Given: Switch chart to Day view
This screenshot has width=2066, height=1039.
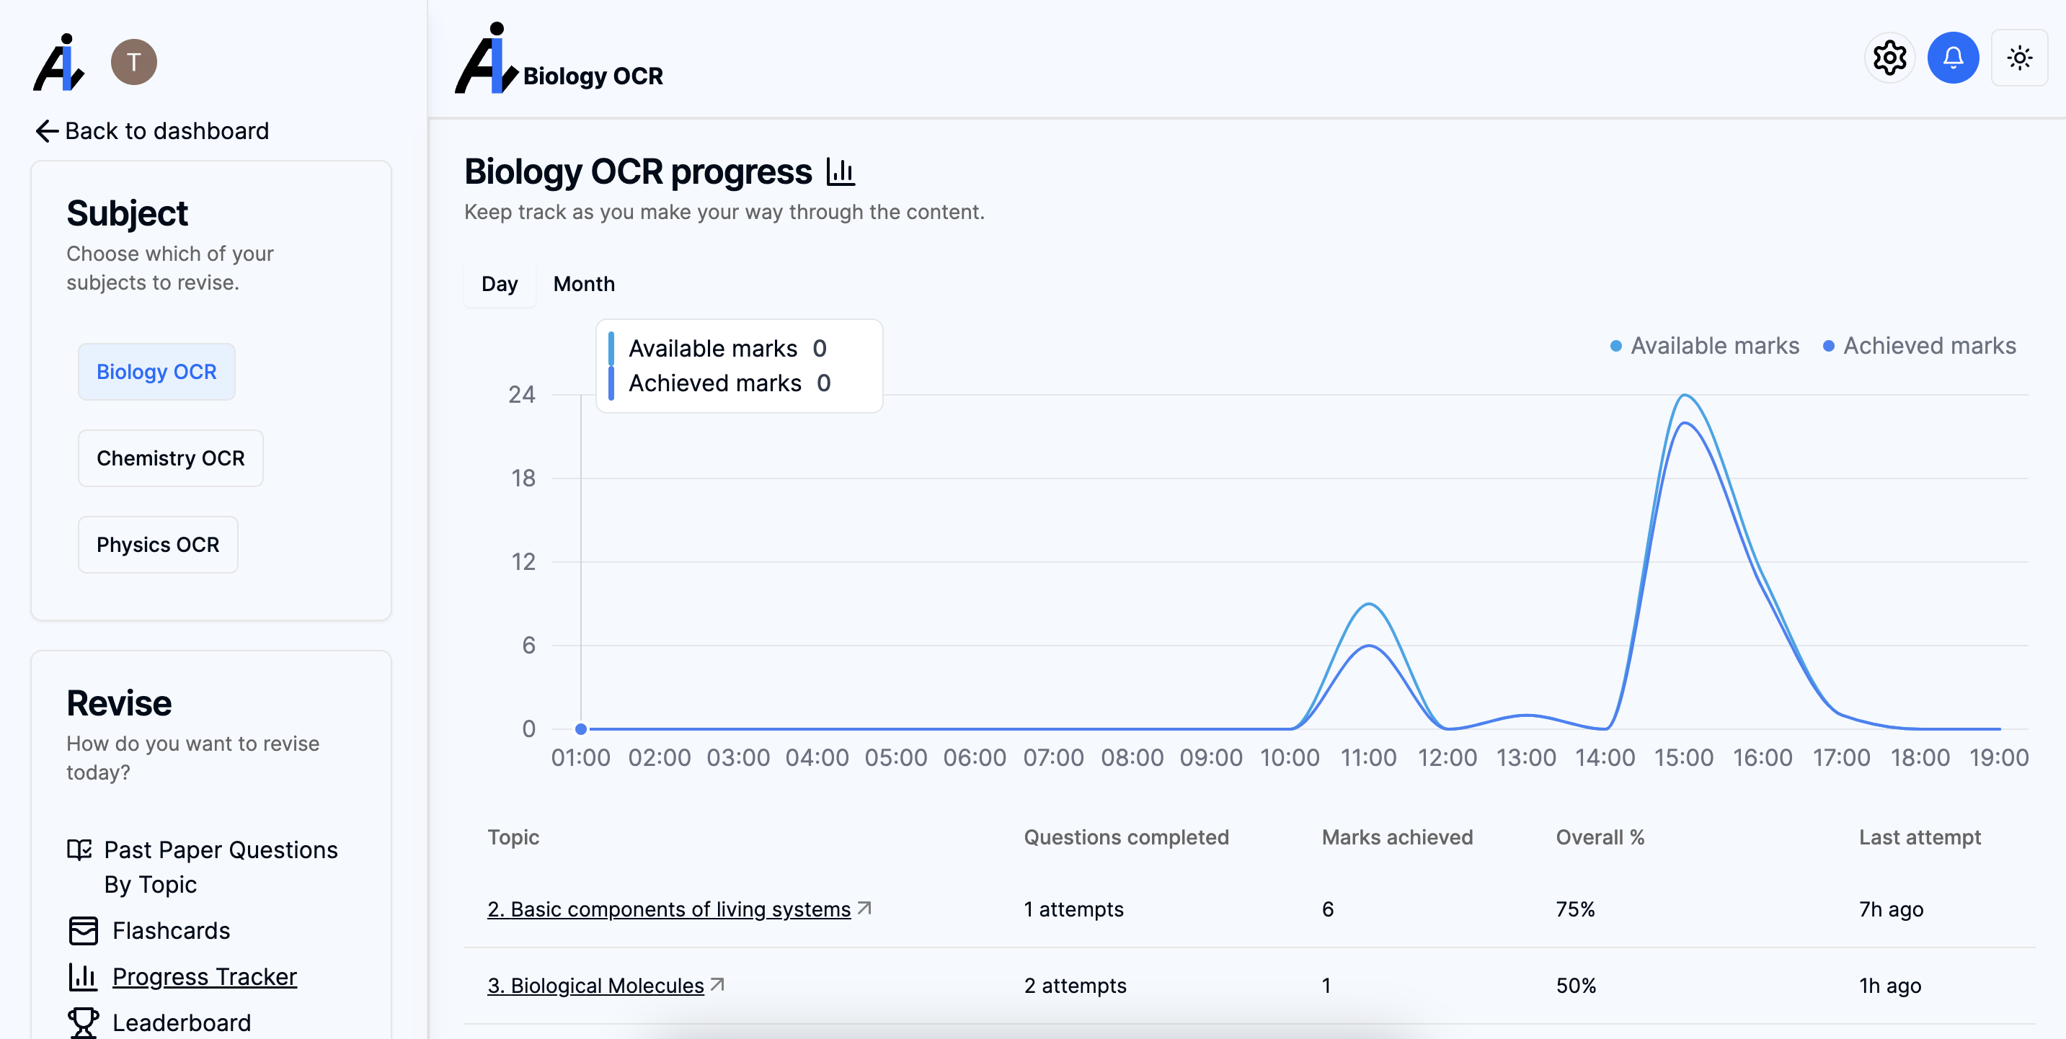Looking at the screenshot, I should 499,284.
